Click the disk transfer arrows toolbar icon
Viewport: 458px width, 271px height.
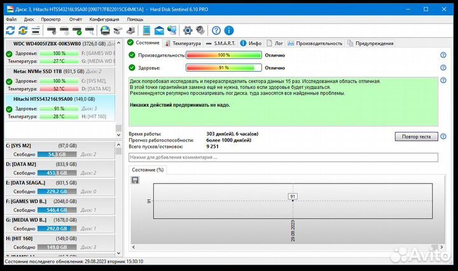118,30
